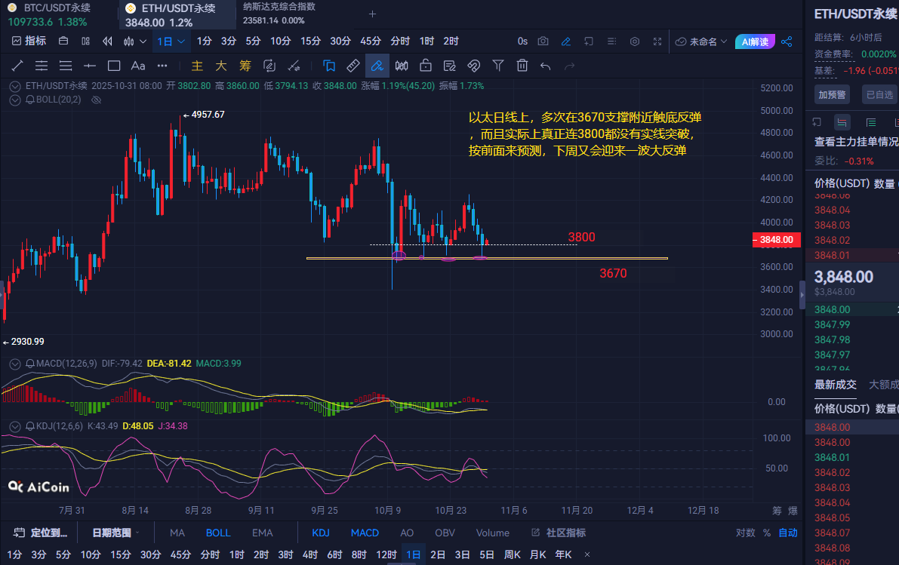The image size is (899, 565).
Task: Expand the 1日 timeframe dropdown
Action: click(x=171, y=41)
